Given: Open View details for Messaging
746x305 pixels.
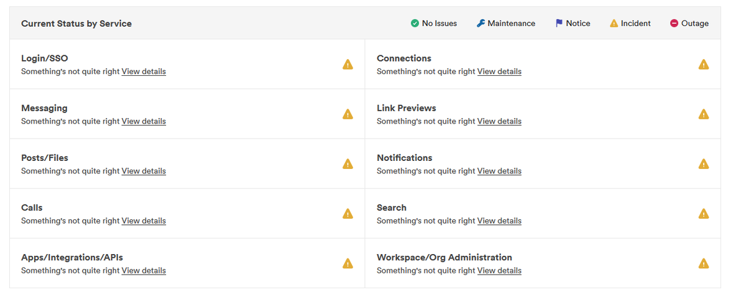Looking at the screenshot, I should coord(144,121).
